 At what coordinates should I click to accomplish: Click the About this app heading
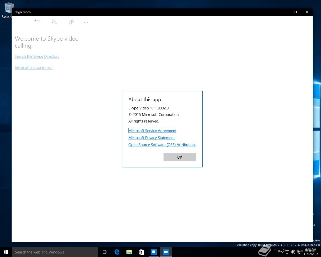(x=145, y=100)
